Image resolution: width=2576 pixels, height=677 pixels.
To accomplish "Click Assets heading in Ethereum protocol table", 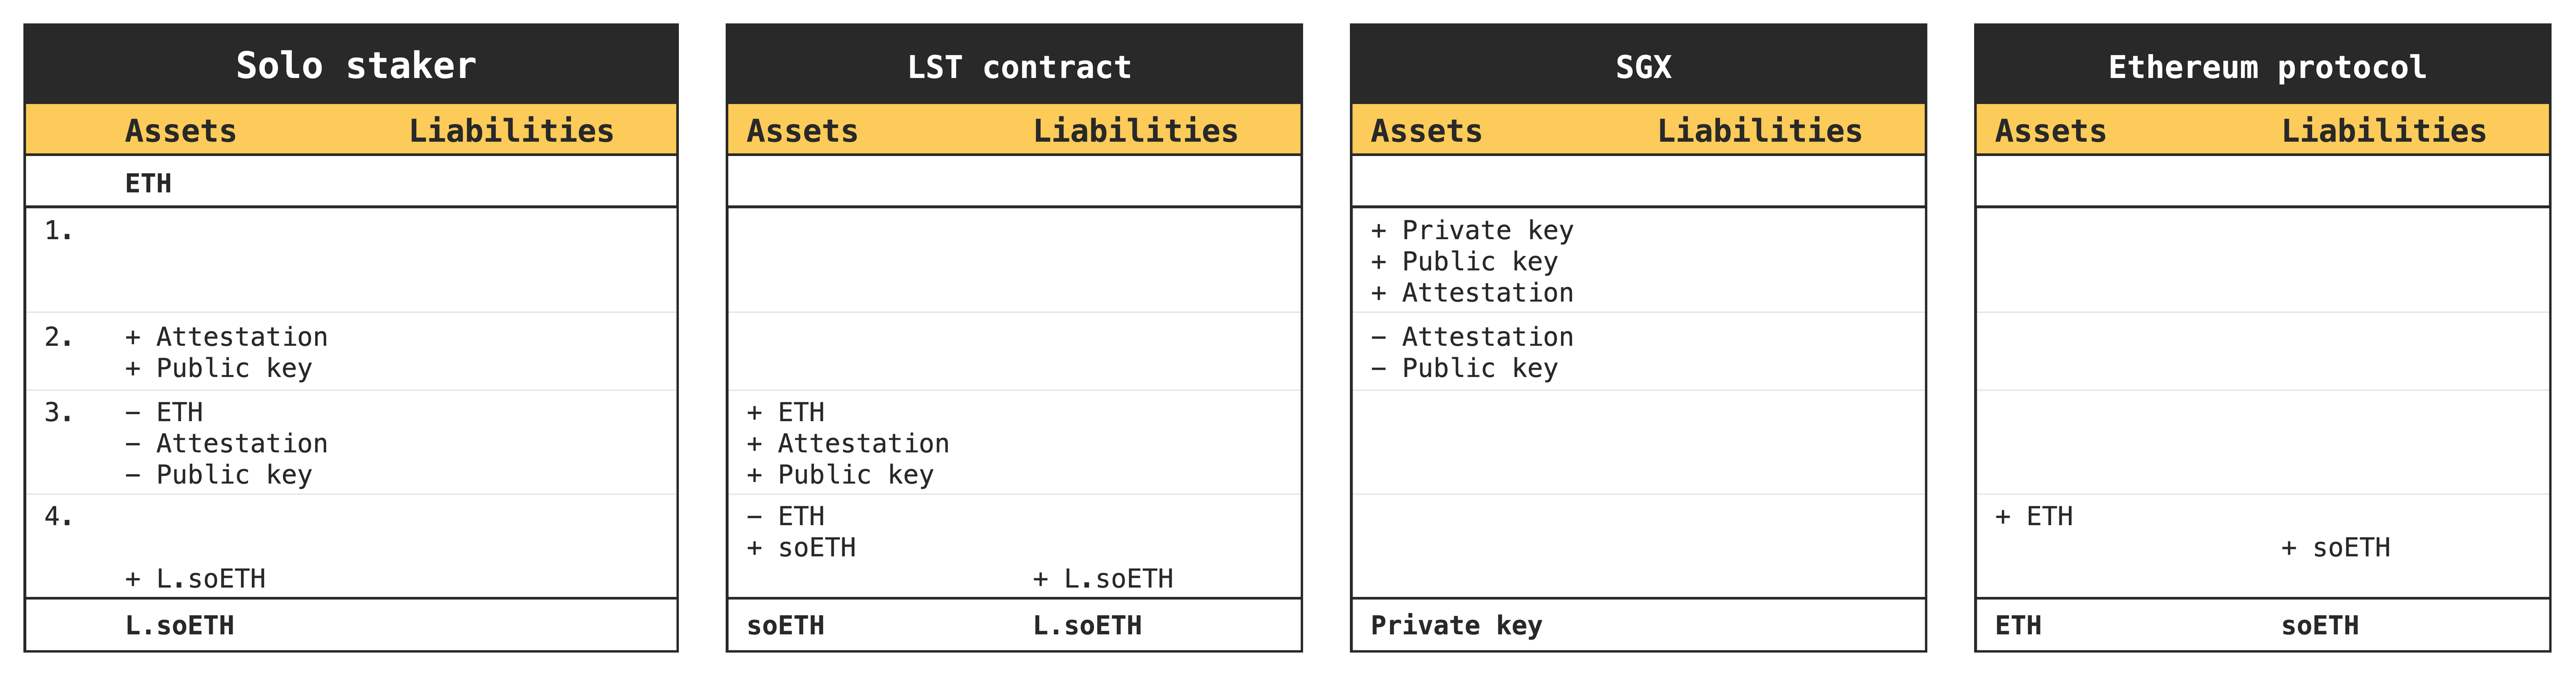I will click(2050, 131).
